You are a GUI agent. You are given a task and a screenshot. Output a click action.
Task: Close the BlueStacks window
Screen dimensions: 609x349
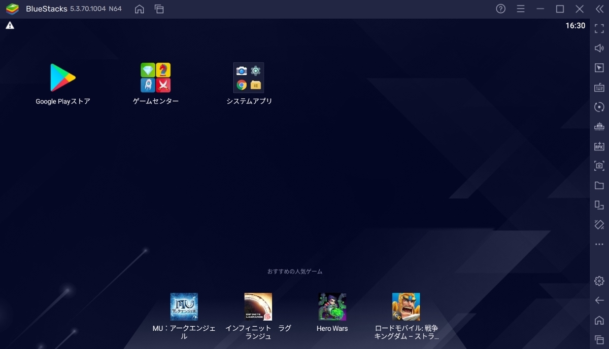(580, 9)
